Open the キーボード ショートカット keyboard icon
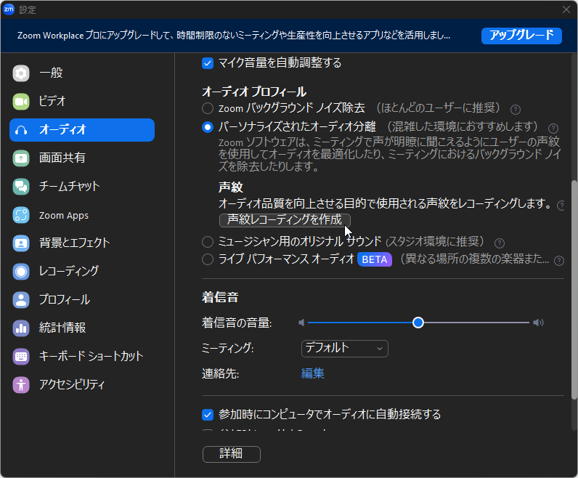 tap(21, 356)
